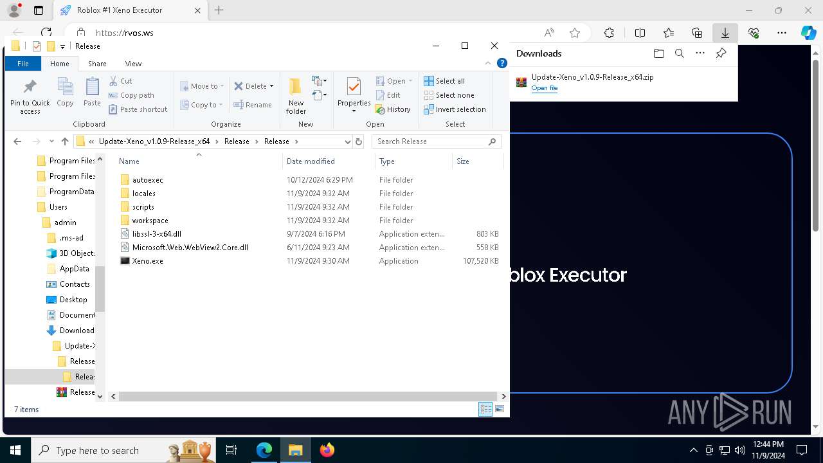Click the Rename command
Screen dimensions: 823x463
[253, 105]
